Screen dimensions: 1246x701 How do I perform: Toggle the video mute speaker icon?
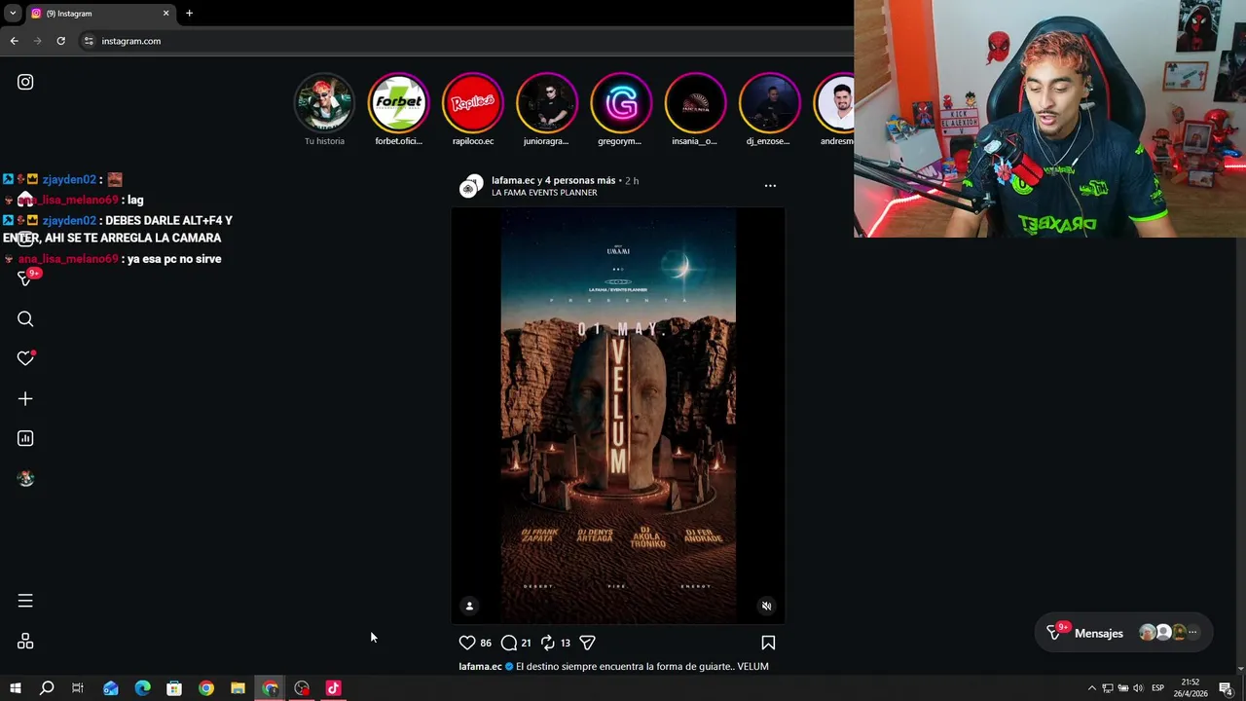[x=766, y=606]
